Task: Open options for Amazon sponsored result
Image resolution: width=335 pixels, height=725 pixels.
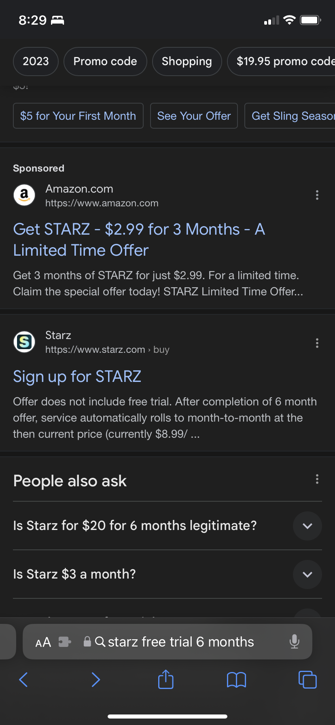Action: click(x=317, y=195)
